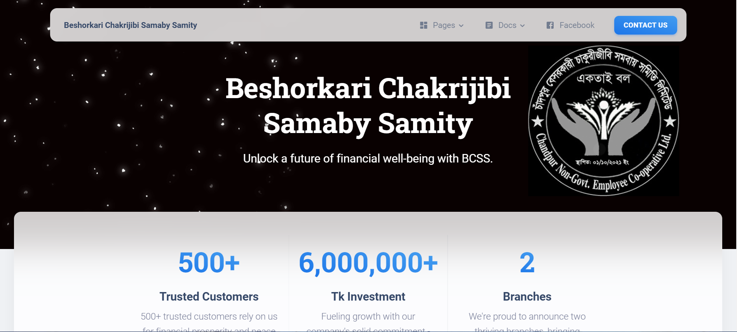Click the Docs document icon
Image resolution: width=737 pixels, height=332 pixels.
point(489,25)
